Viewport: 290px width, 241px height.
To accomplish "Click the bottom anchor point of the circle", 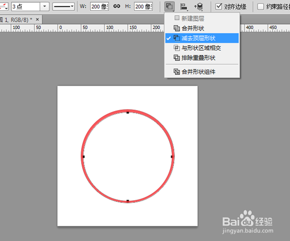I will pyautogui.click(x=128, y=201).
